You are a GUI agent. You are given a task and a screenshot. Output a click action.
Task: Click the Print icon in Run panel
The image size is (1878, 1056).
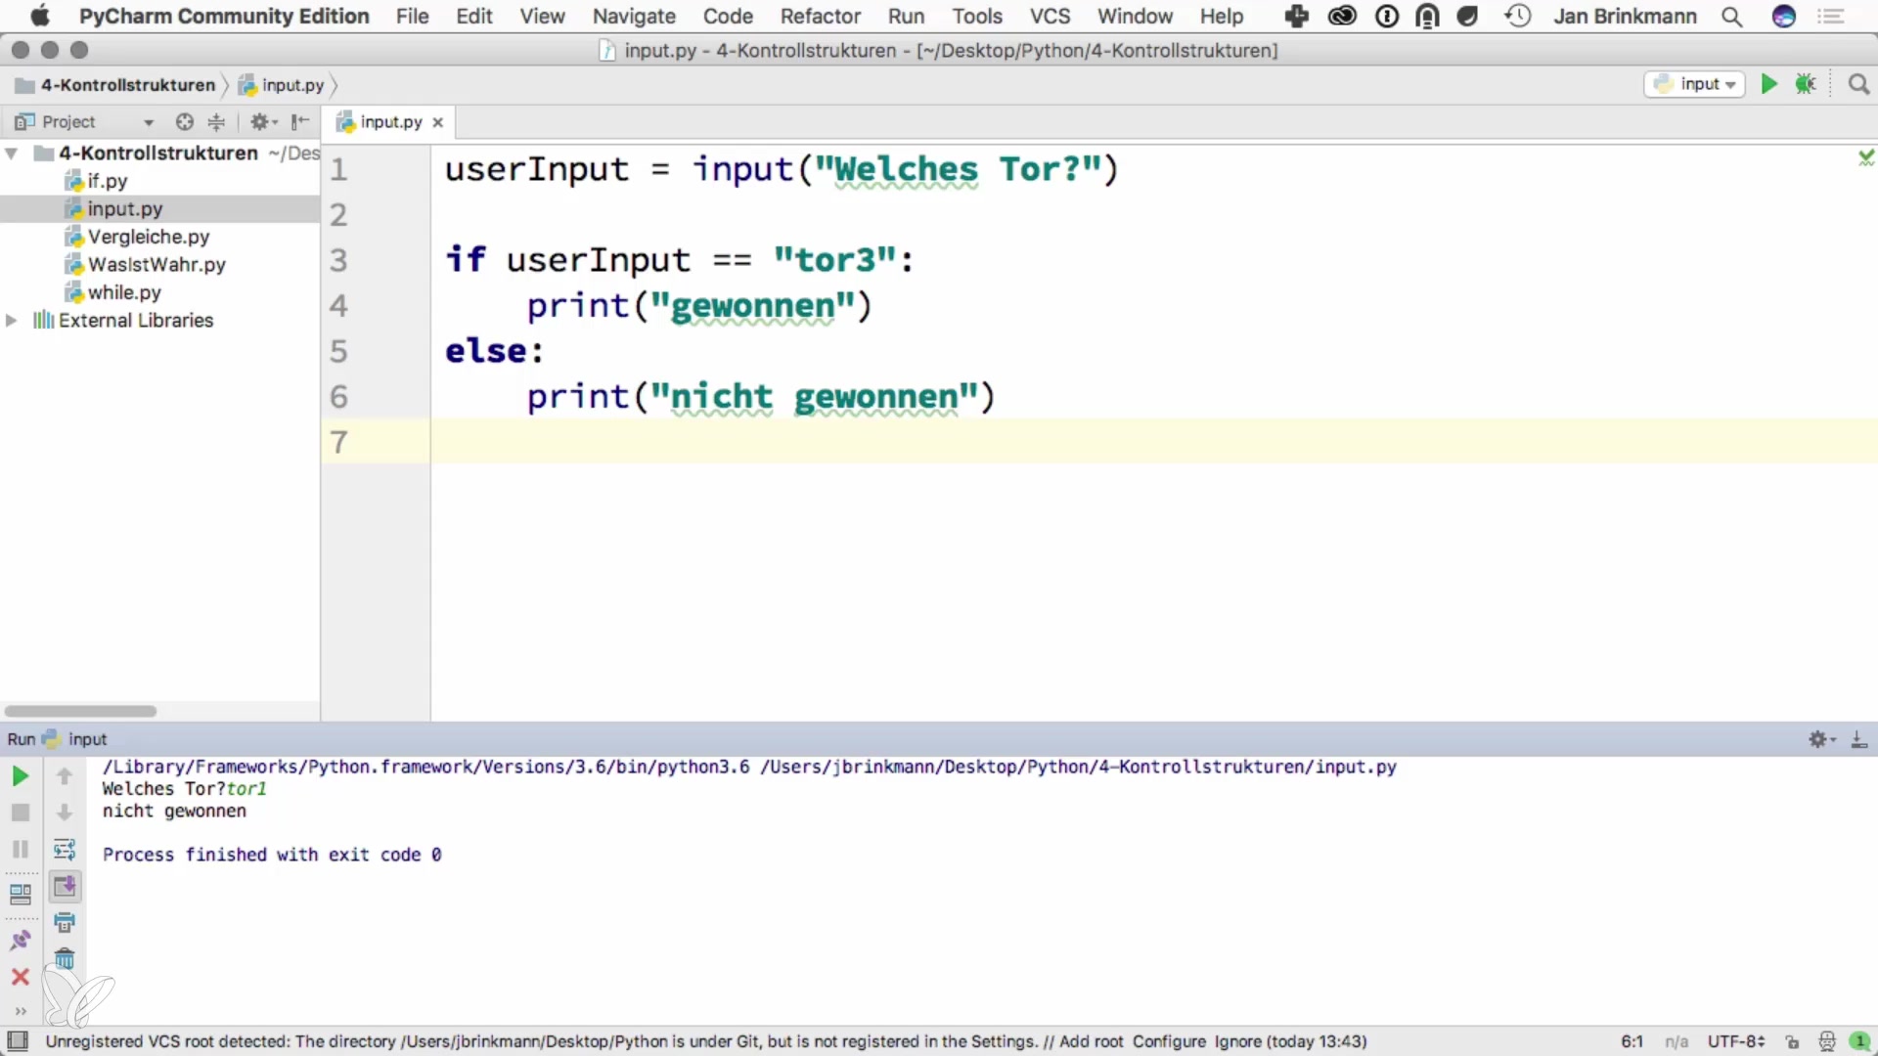[x=65, y=922]
